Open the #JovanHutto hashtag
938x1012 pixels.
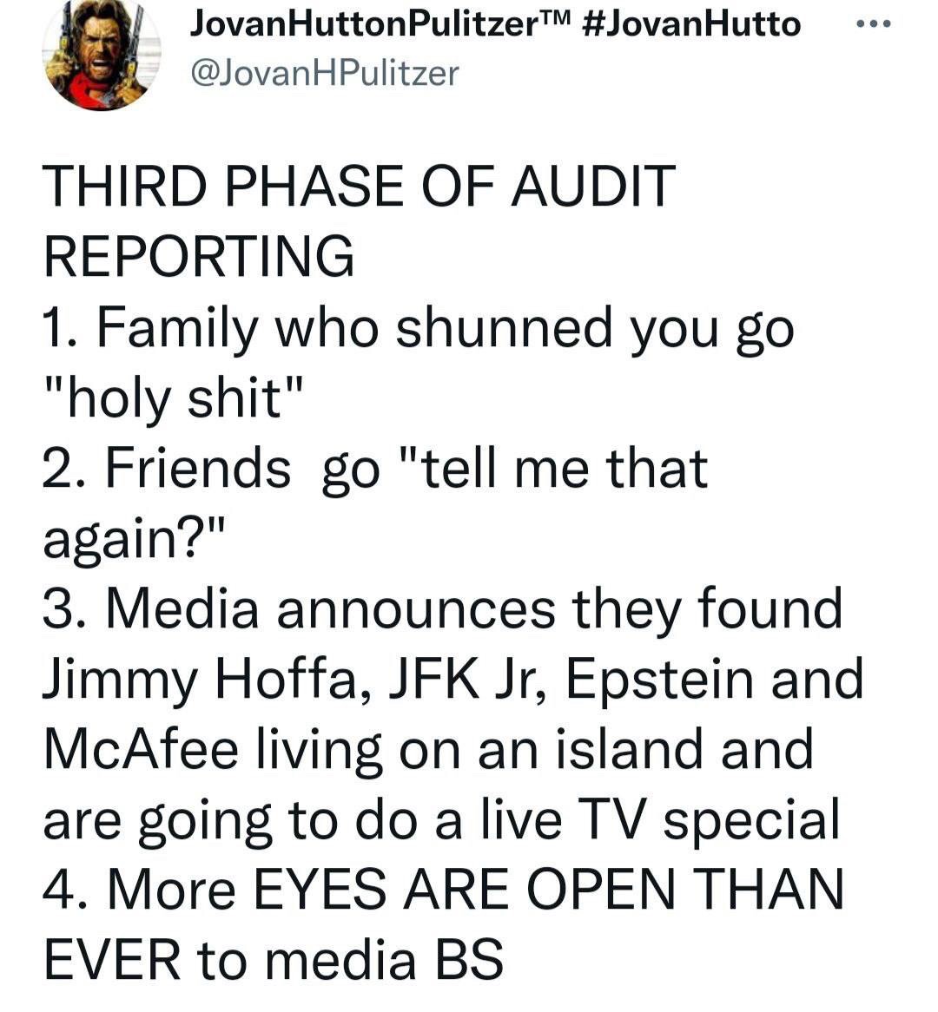690,24
